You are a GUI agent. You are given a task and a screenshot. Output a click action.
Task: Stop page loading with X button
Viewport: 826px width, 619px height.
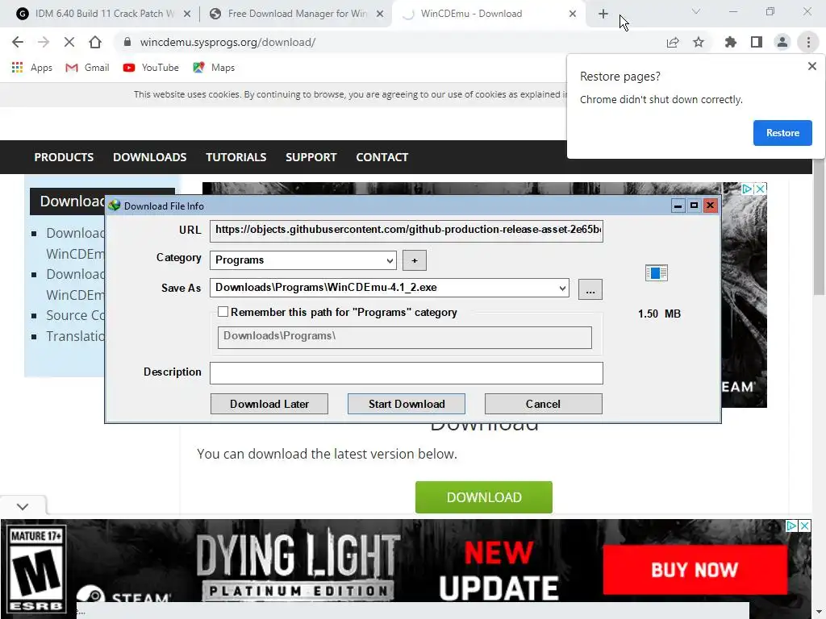(69, 42)
